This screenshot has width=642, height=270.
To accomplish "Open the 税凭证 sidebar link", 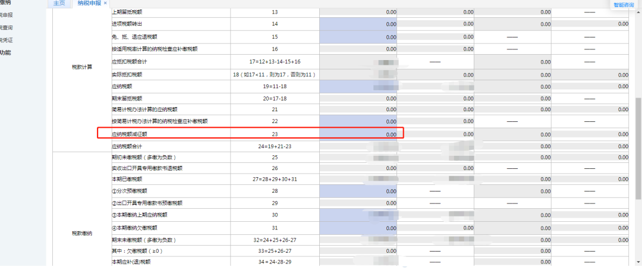I will tap(6, 40).
